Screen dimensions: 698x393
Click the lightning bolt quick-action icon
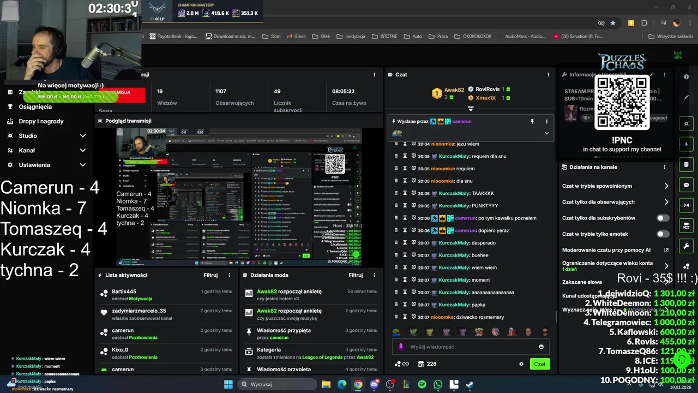[686, 144]
